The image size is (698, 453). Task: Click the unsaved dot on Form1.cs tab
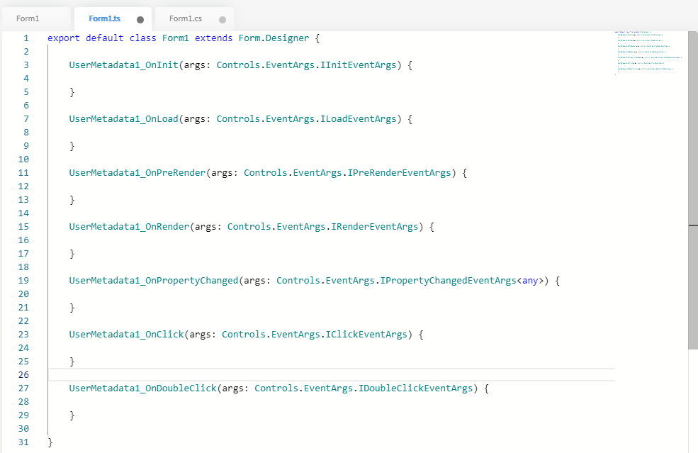(223, 20)
